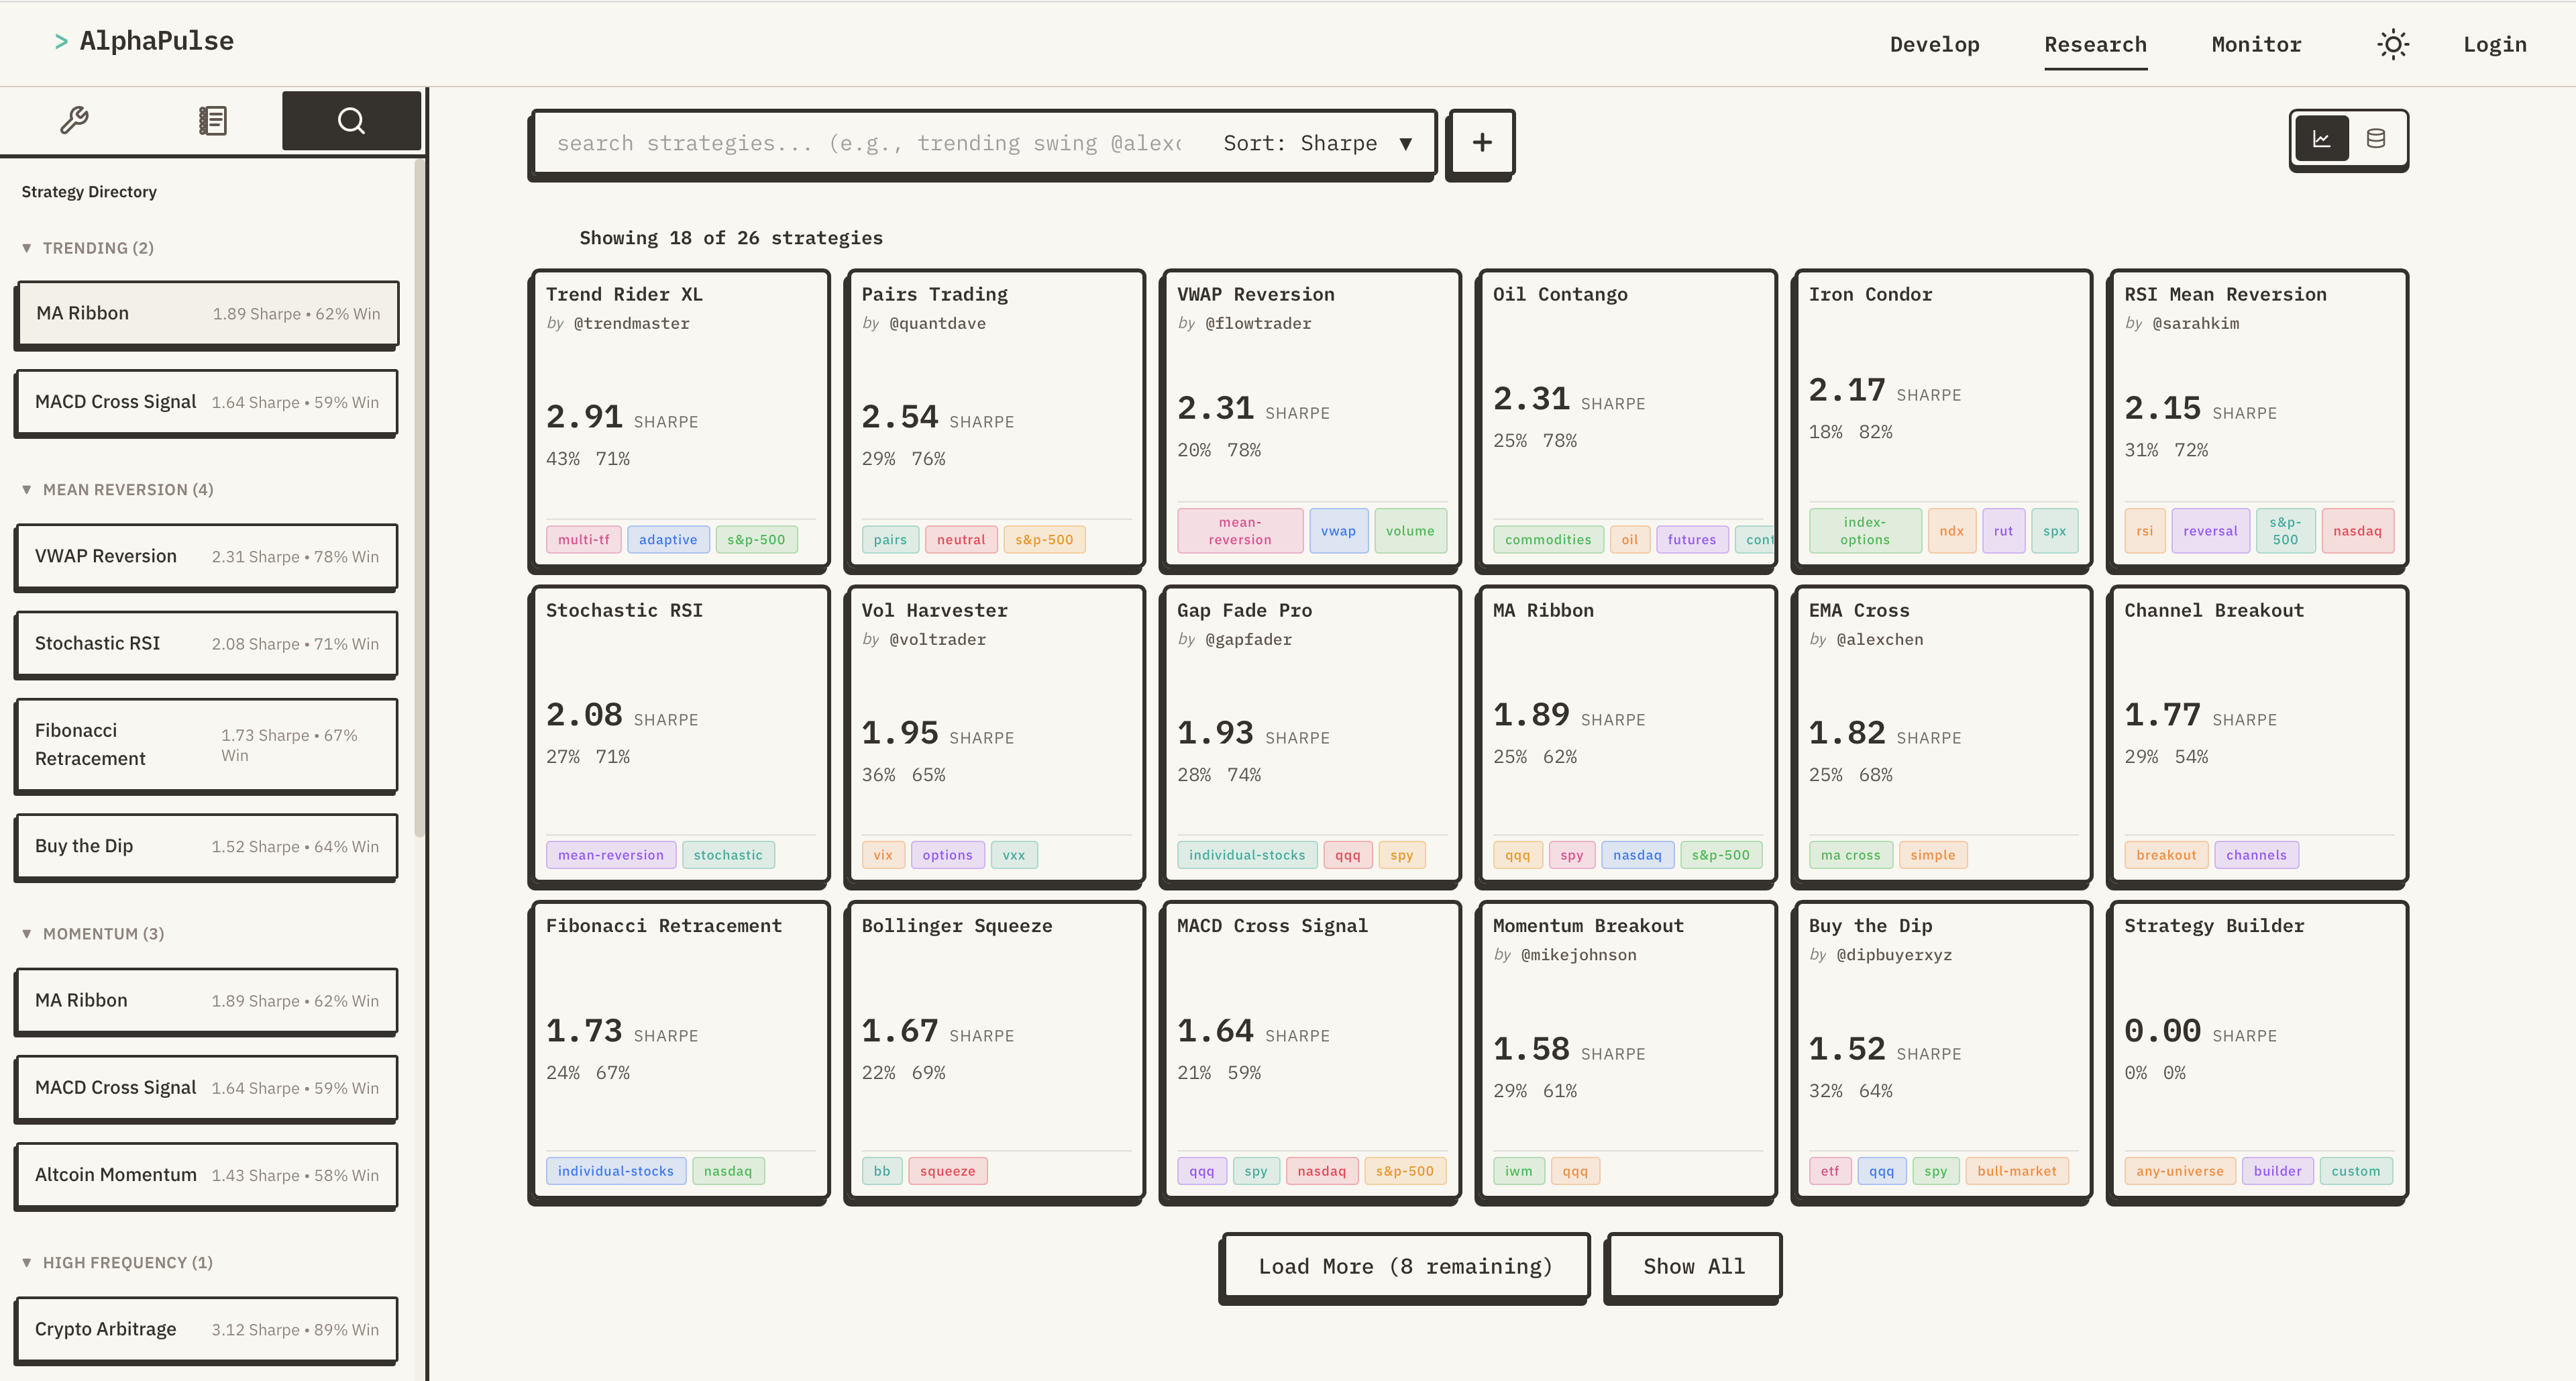Open the Develop nav item

coord(1934,45)
